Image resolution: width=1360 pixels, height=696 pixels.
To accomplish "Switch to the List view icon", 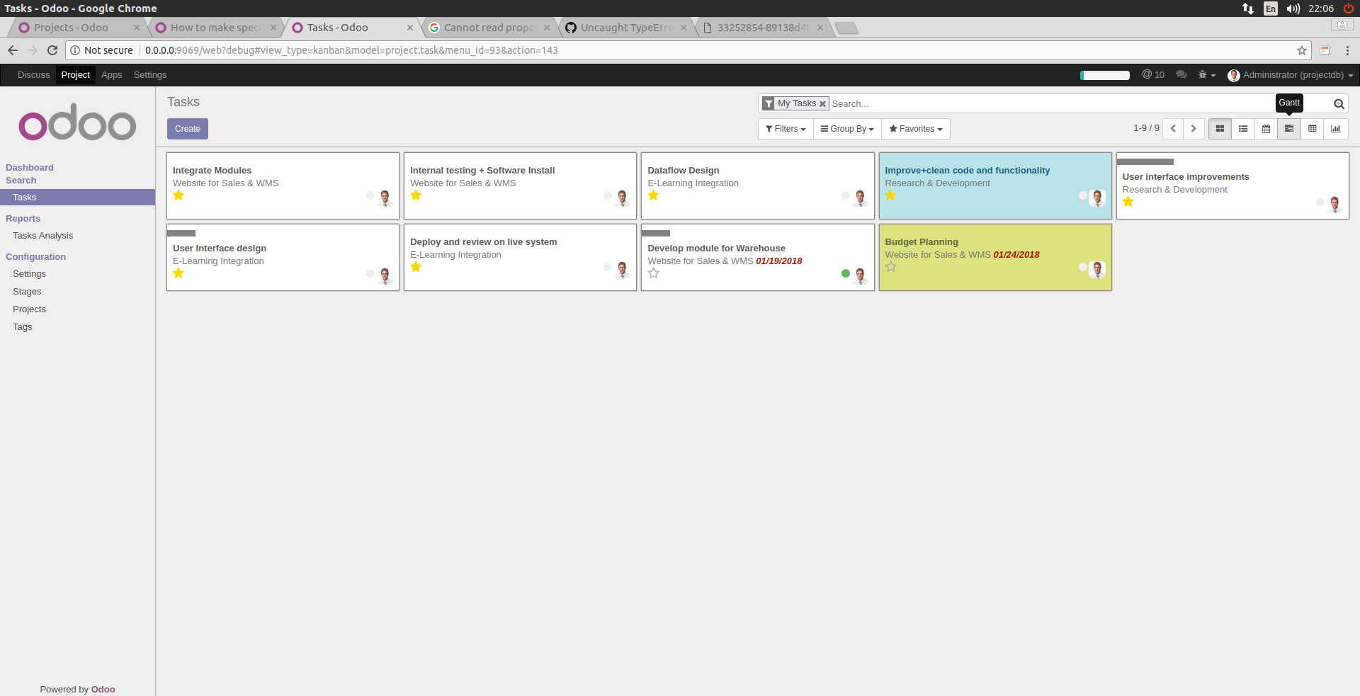I will 1243,129.
